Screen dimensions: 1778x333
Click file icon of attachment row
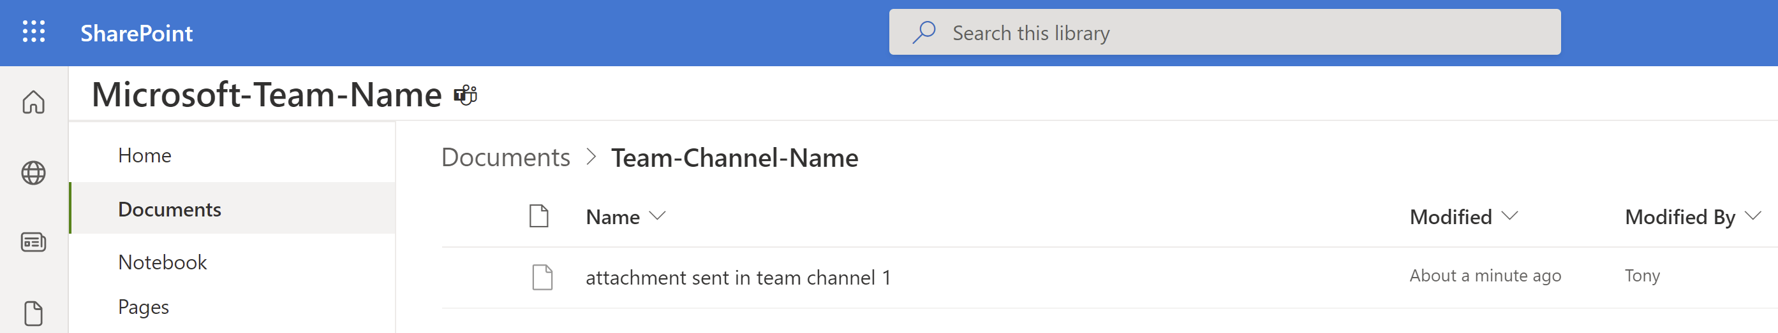pyautogui.click(x=542, y=277)
